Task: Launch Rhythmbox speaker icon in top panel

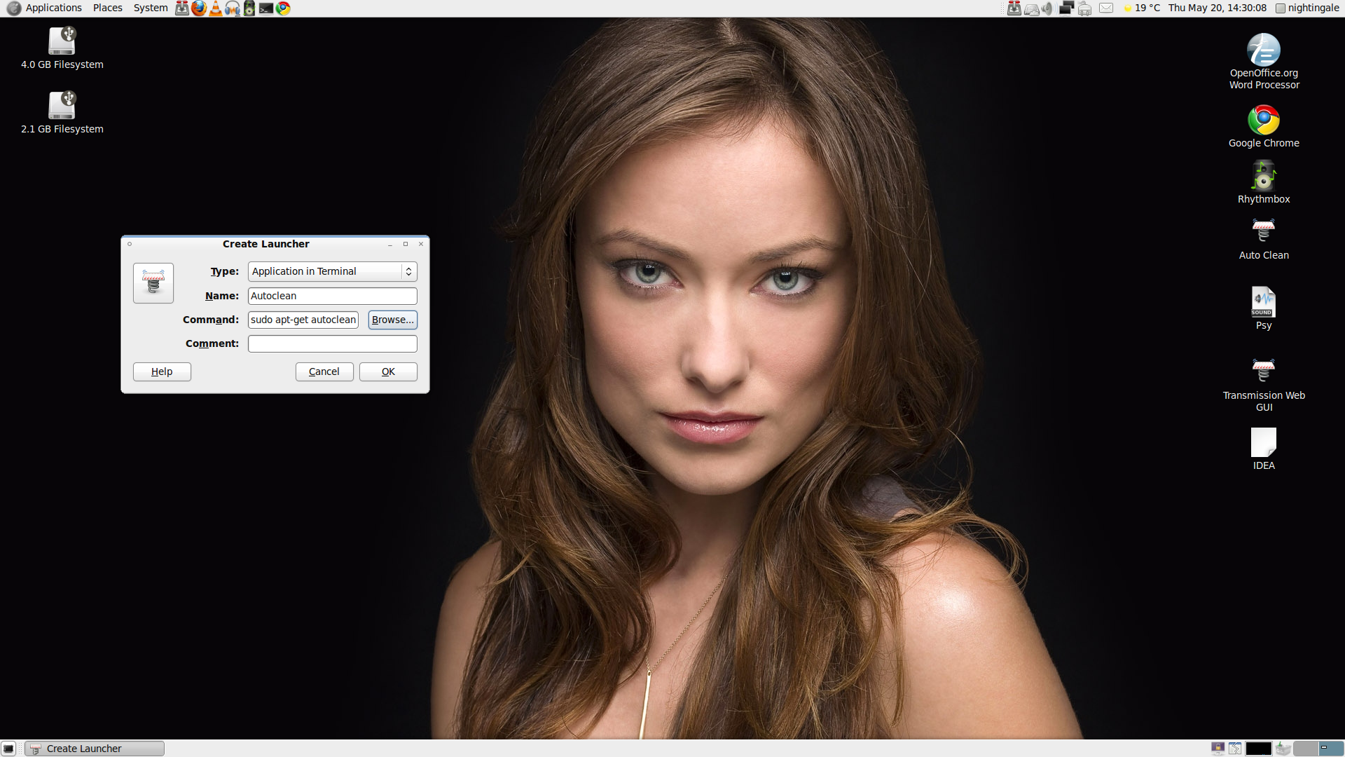Action: point(249,8)
